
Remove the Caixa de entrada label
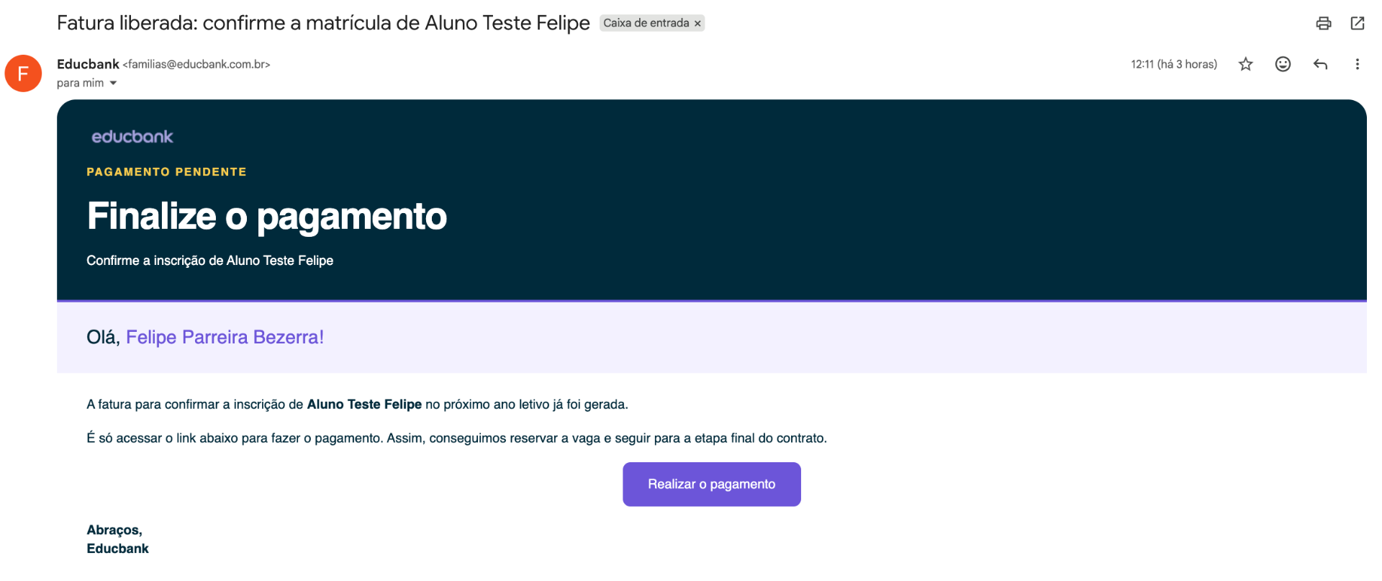(x=697, y=24)
